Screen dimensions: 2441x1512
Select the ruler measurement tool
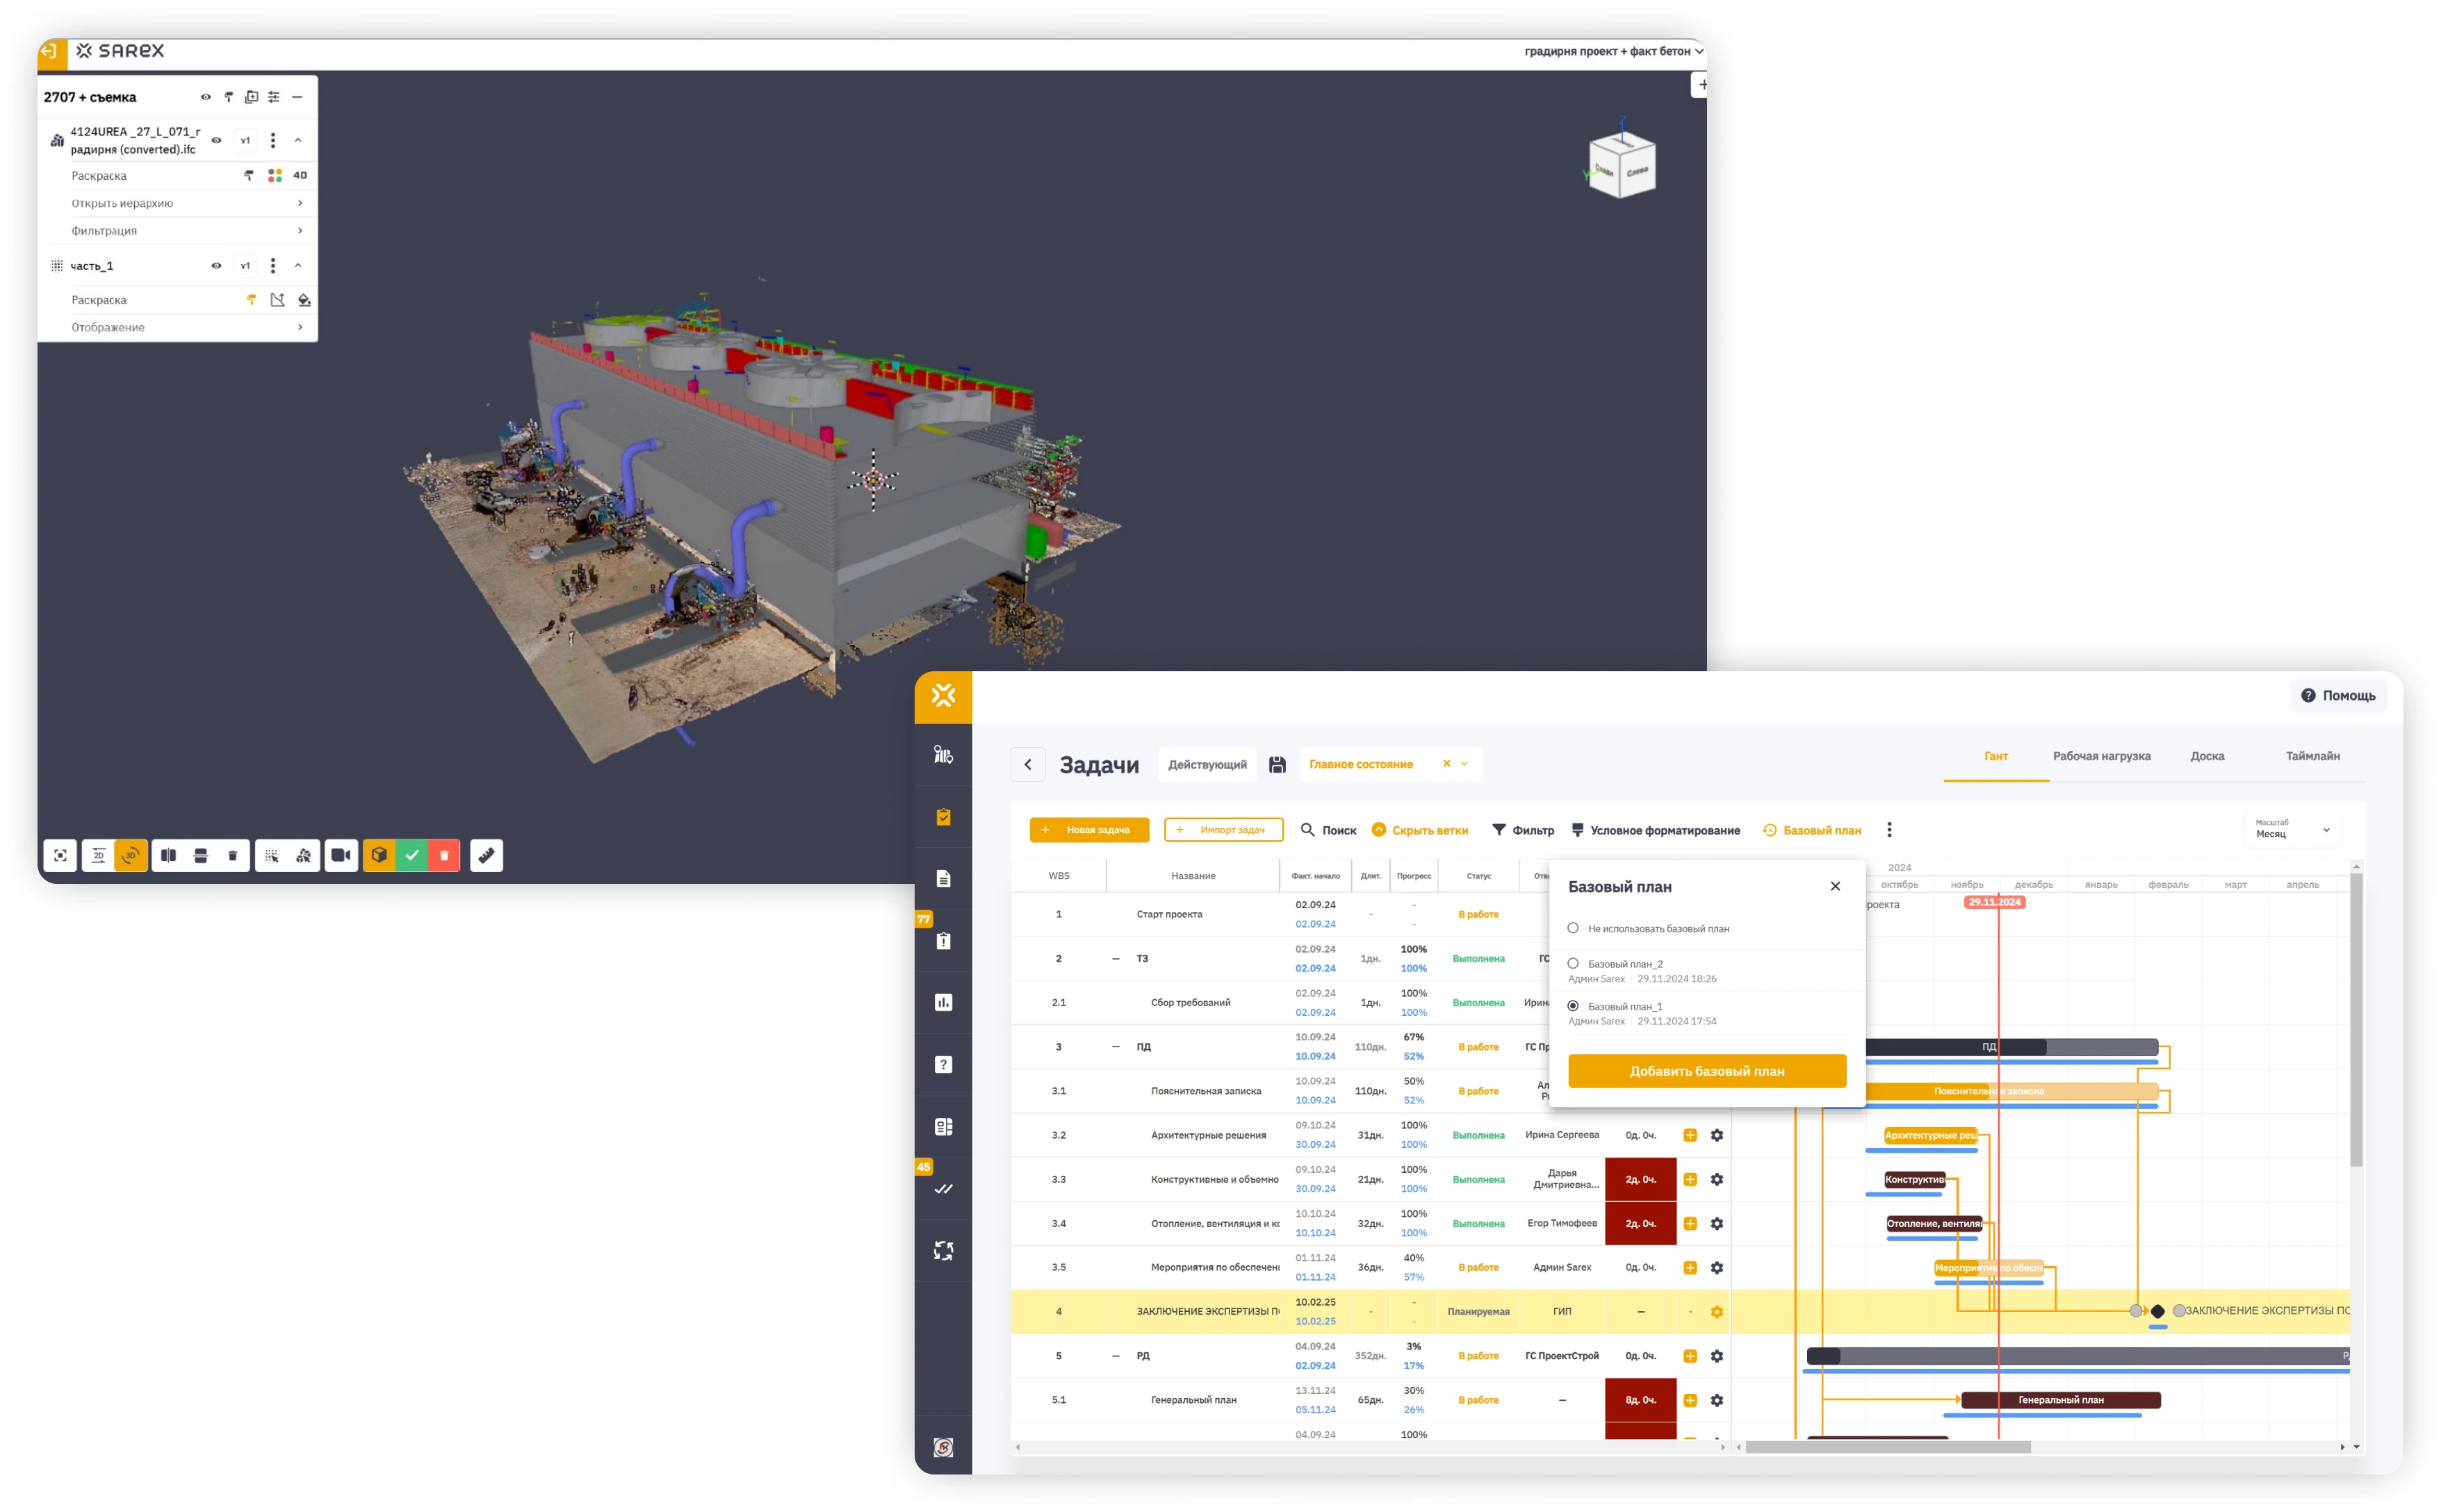coord(486,855)
